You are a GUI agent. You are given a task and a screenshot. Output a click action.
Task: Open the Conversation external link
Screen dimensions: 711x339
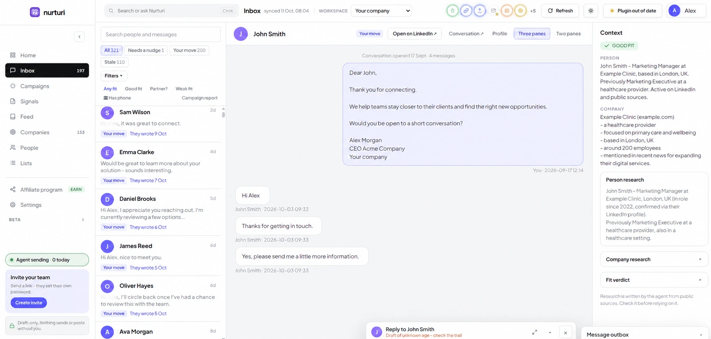[x=466, y=34]
